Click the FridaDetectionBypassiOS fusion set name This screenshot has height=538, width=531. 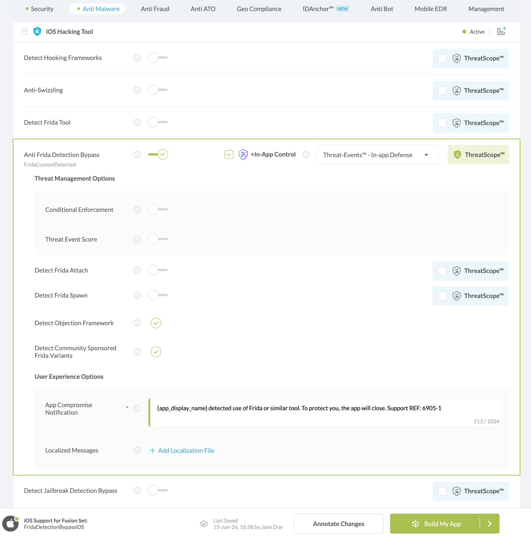click(x=54, y=527)
